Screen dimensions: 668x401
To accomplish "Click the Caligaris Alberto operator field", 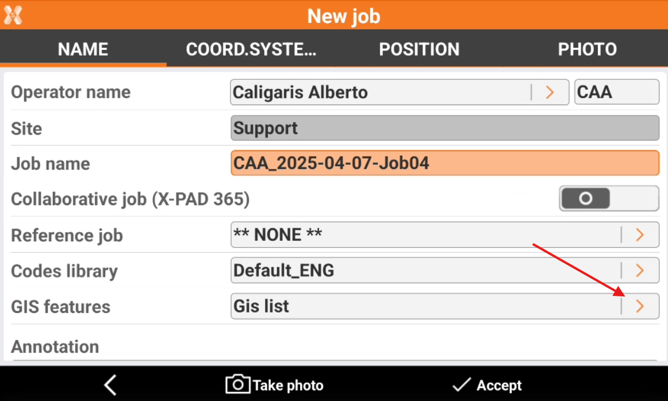I will coord(379,92).
